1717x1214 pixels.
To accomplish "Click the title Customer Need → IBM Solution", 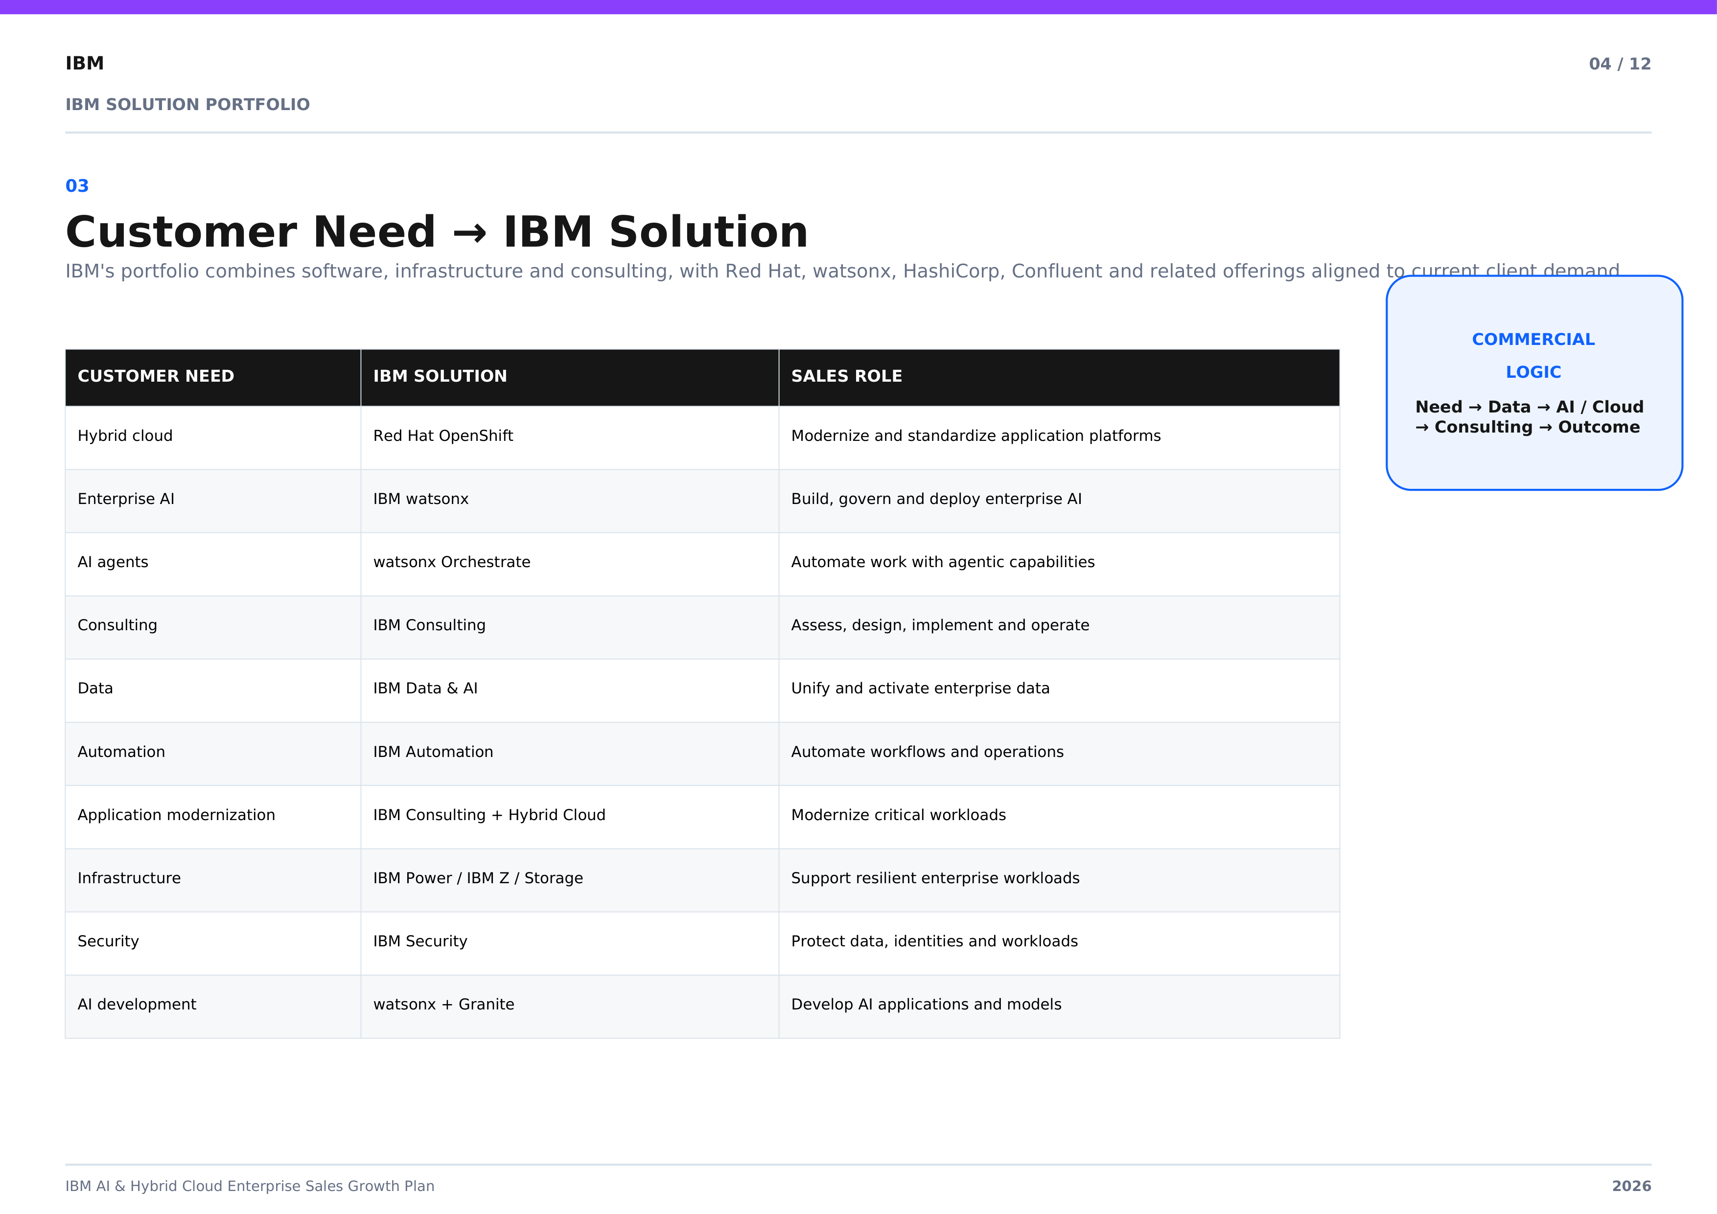I will 437,232.
